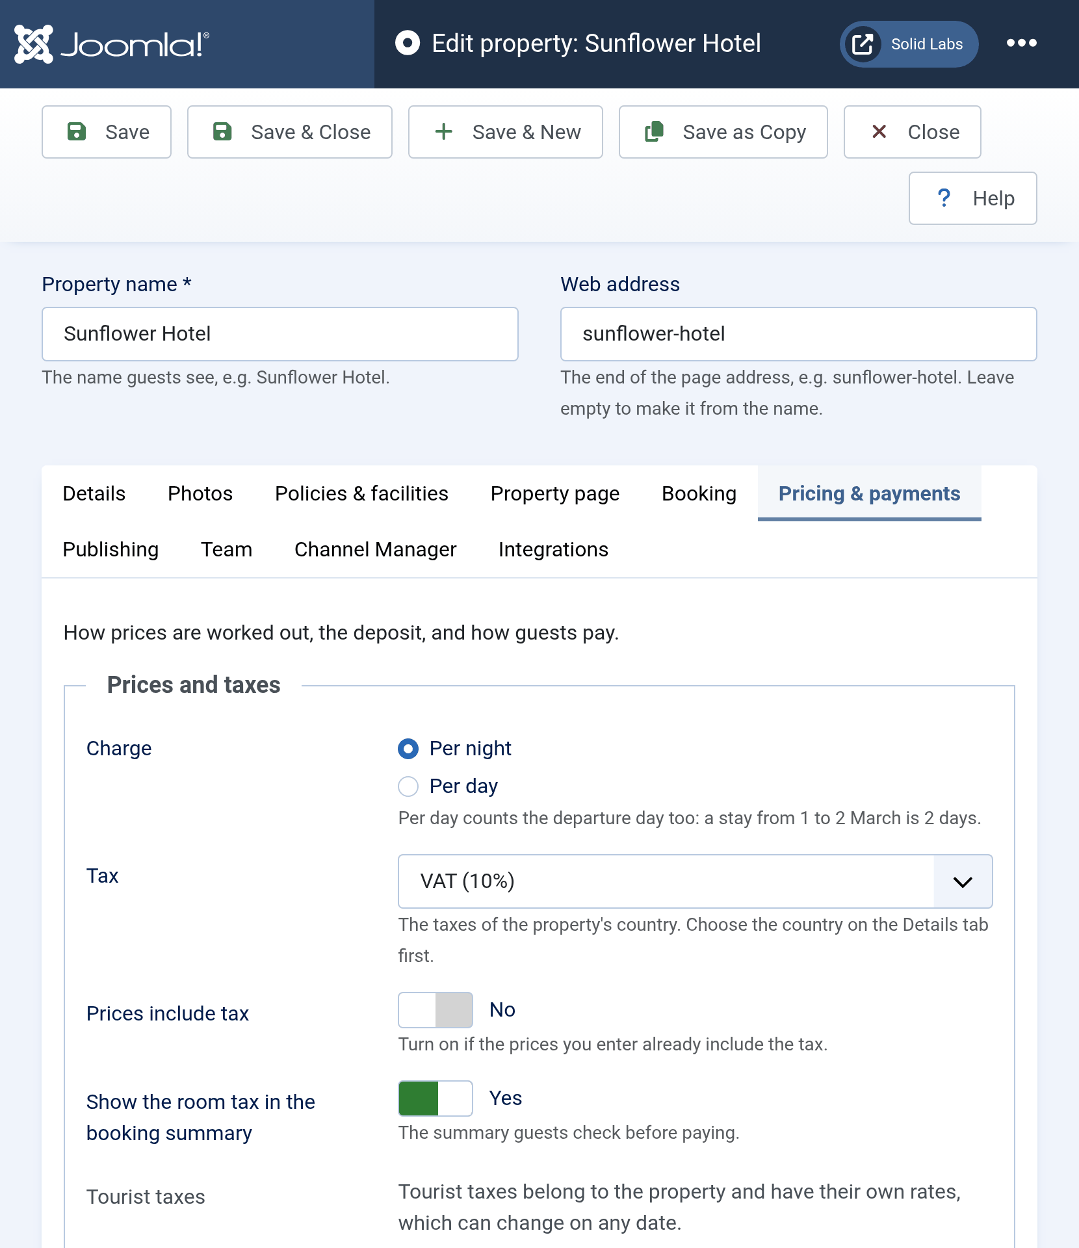Click Save as Copy
This screenshot has height=1248, width=1079.
(x=723, y=132)
